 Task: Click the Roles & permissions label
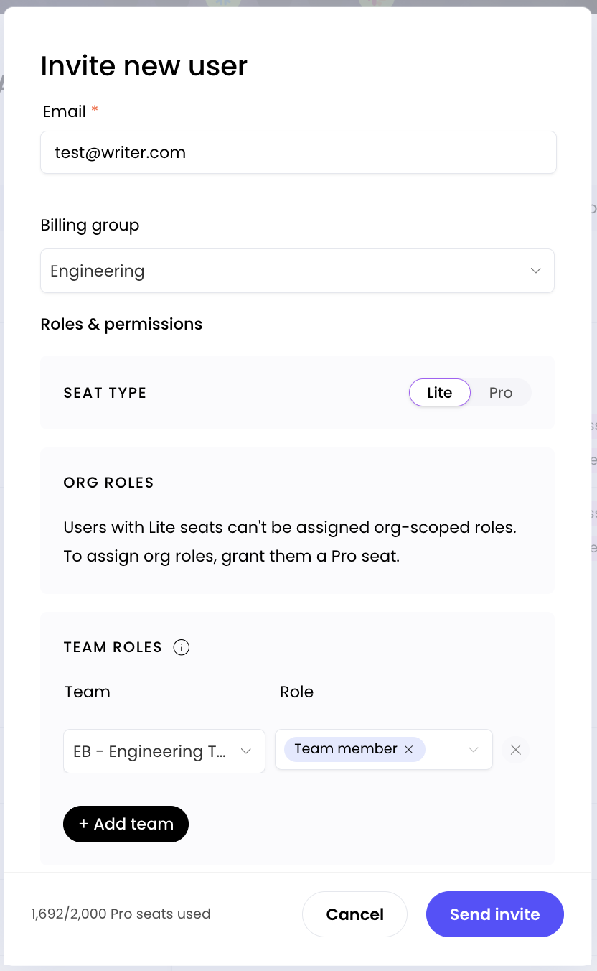pos(121,325)
